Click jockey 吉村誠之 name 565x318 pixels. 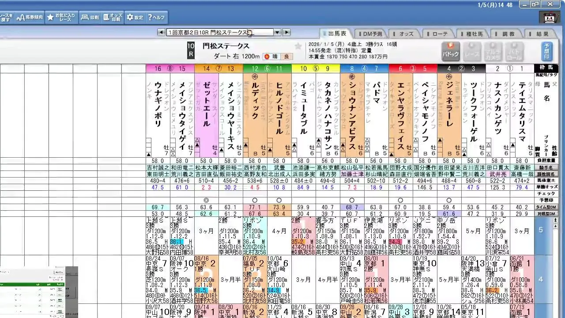click(158, 168)
